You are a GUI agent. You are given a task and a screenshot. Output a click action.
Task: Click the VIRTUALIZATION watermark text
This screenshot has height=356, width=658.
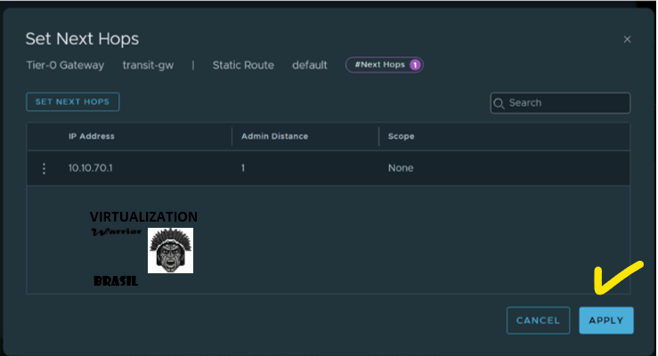(143, 216)
